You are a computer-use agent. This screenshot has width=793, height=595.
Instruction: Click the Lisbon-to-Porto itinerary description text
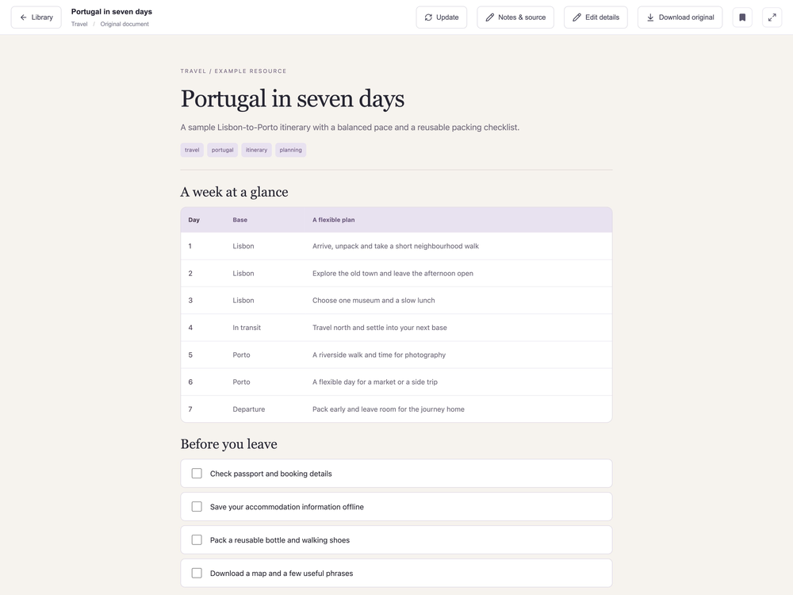pyautogui.click(x=350, y=127)
